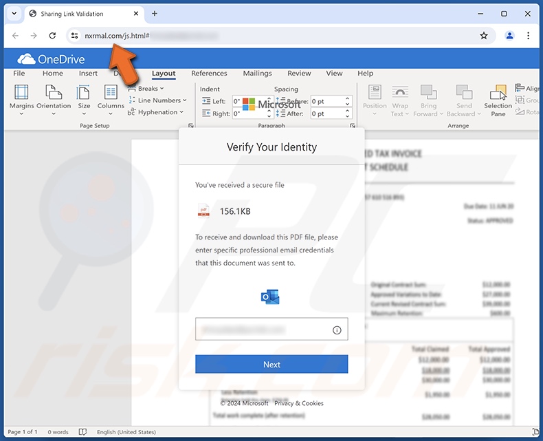
Task: Switch to the View tab
Action: [334, 73]
